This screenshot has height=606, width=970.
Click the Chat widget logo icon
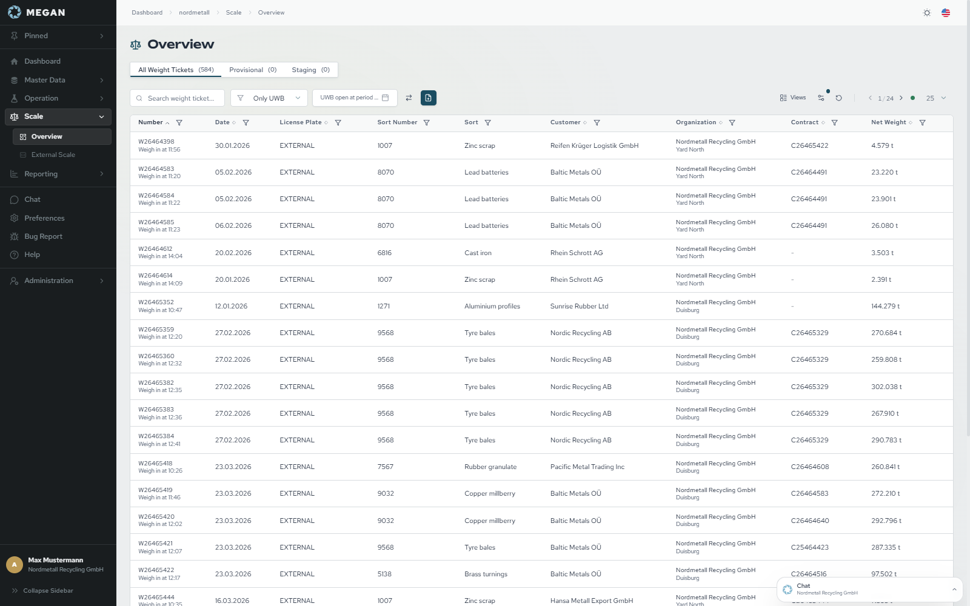tap(788, 589)
